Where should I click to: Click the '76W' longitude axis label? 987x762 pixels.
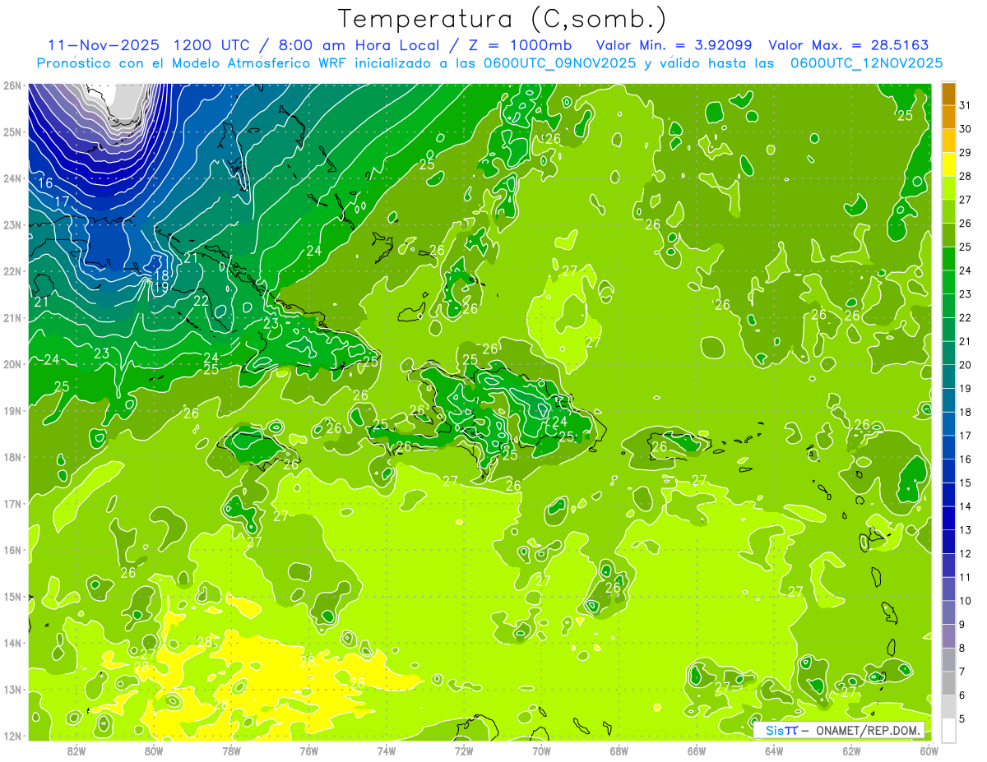pos(309,750)
